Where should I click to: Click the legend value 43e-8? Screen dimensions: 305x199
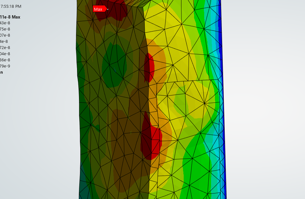[x=5, y=23]
